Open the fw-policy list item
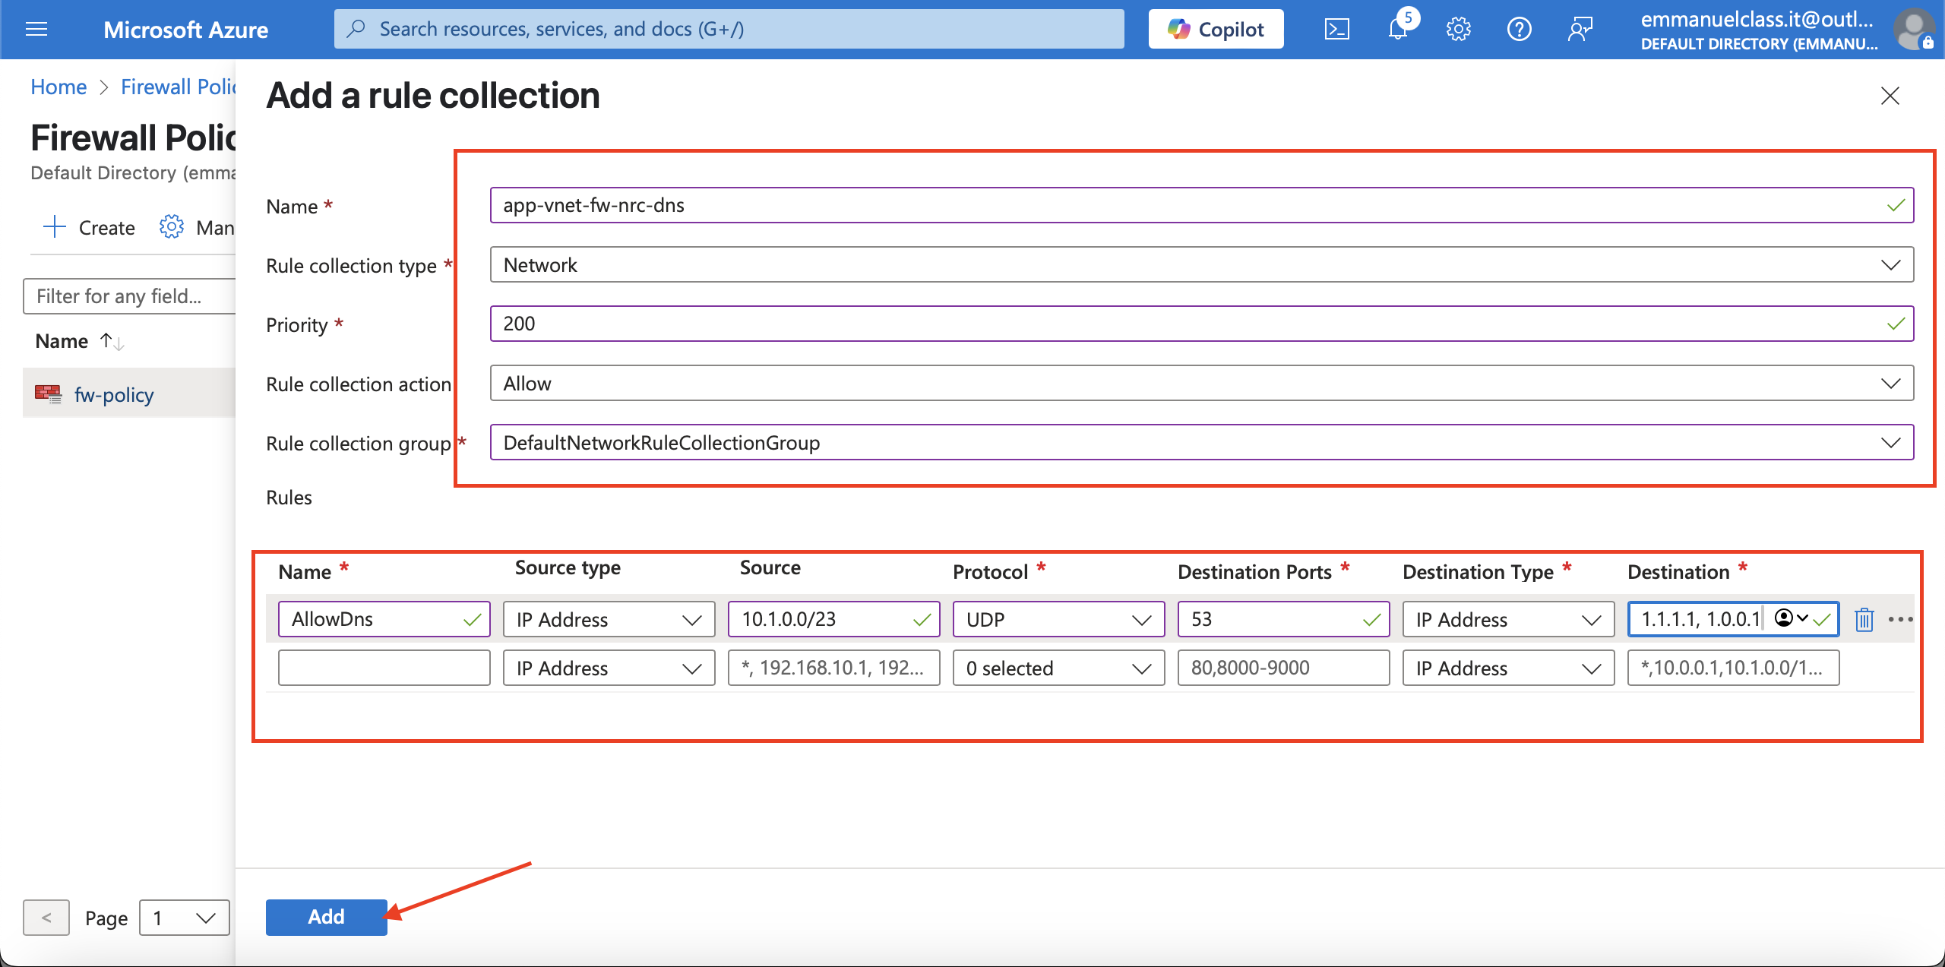The height and width of the screenshot is (967, 1945). [114, 394]
